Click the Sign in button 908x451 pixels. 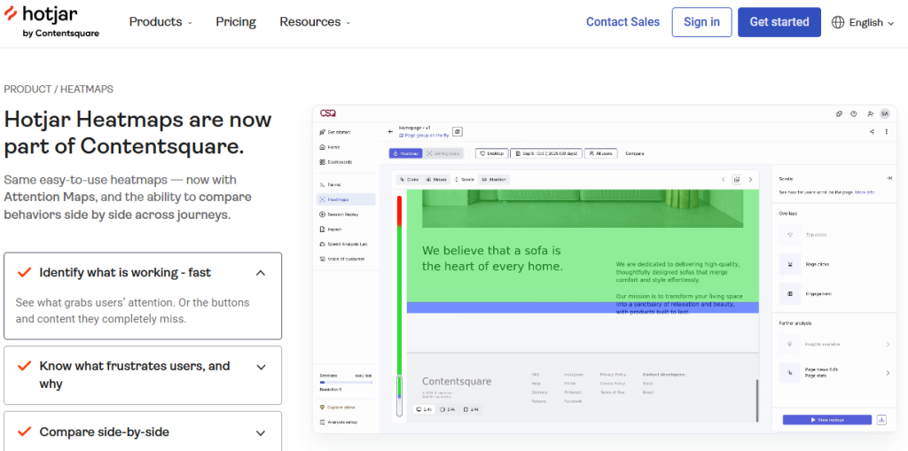tap(702, 22)
